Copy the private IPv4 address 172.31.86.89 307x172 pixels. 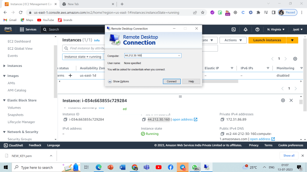click(x=222, y=119)
